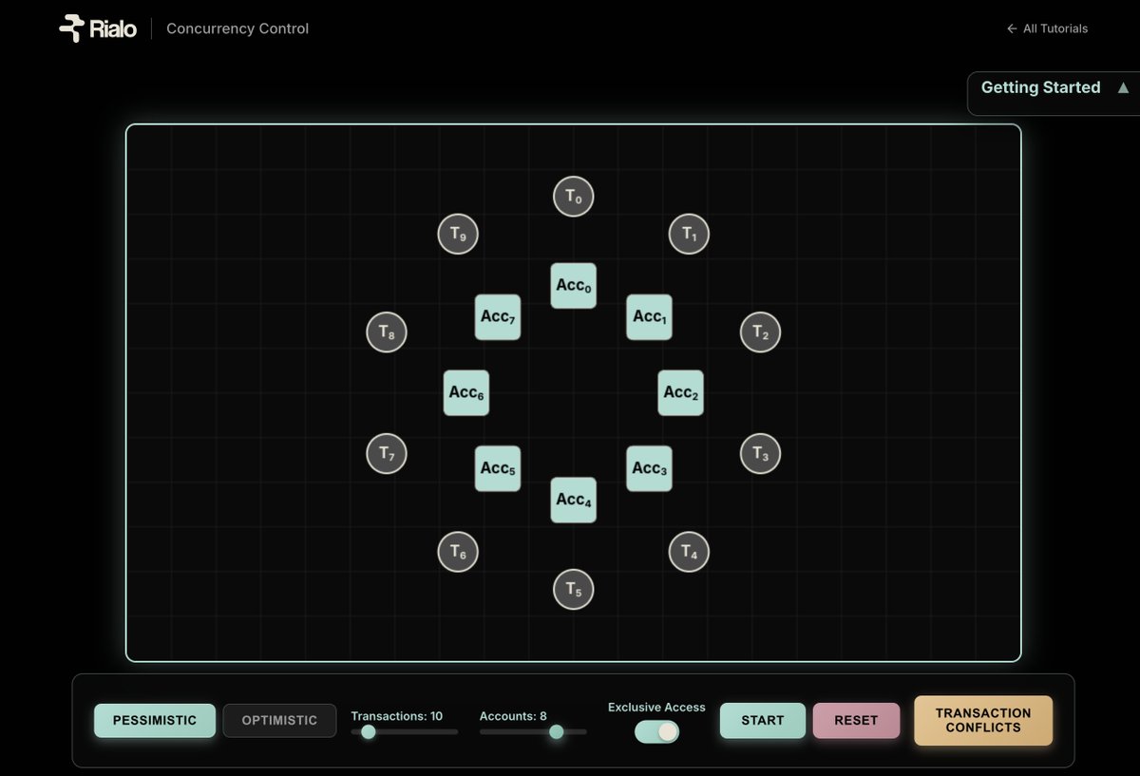Reset the simulation

pos(856,721)
